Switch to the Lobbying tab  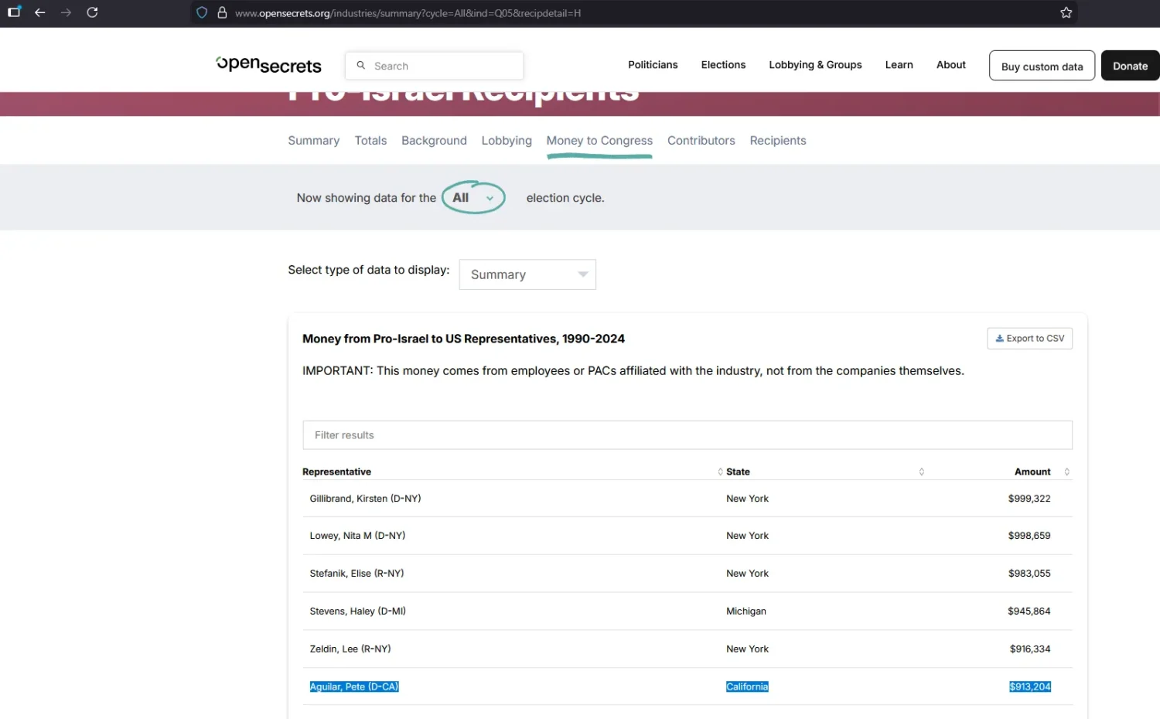click(507, 141)
